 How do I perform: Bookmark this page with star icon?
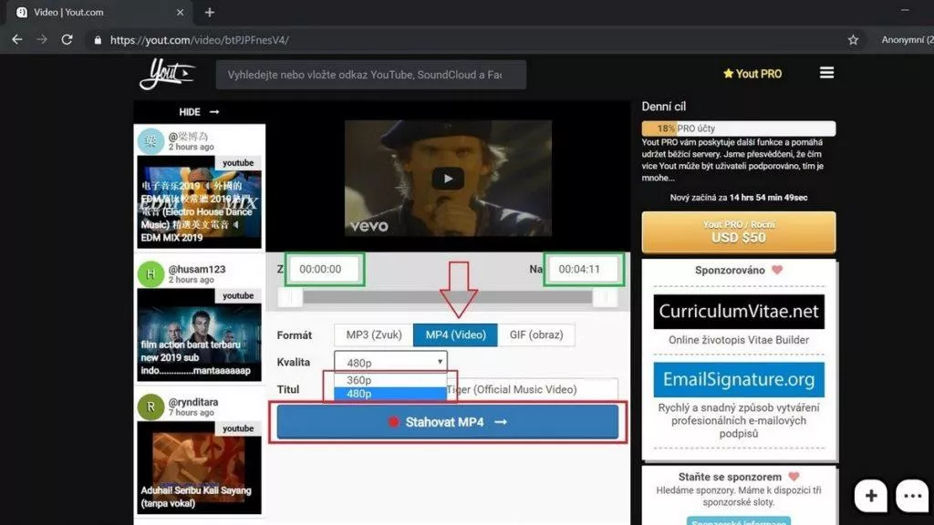[853, 40]
